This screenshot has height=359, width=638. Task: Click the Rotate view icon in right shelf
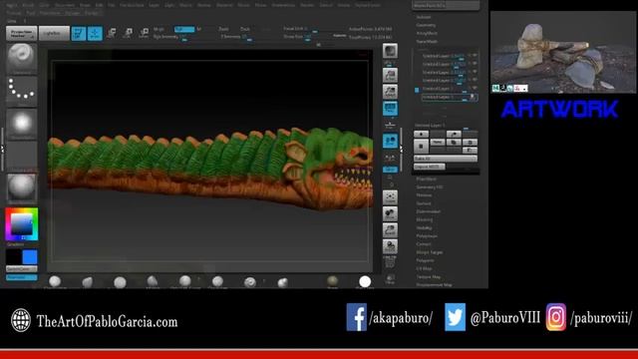[390, 246]
